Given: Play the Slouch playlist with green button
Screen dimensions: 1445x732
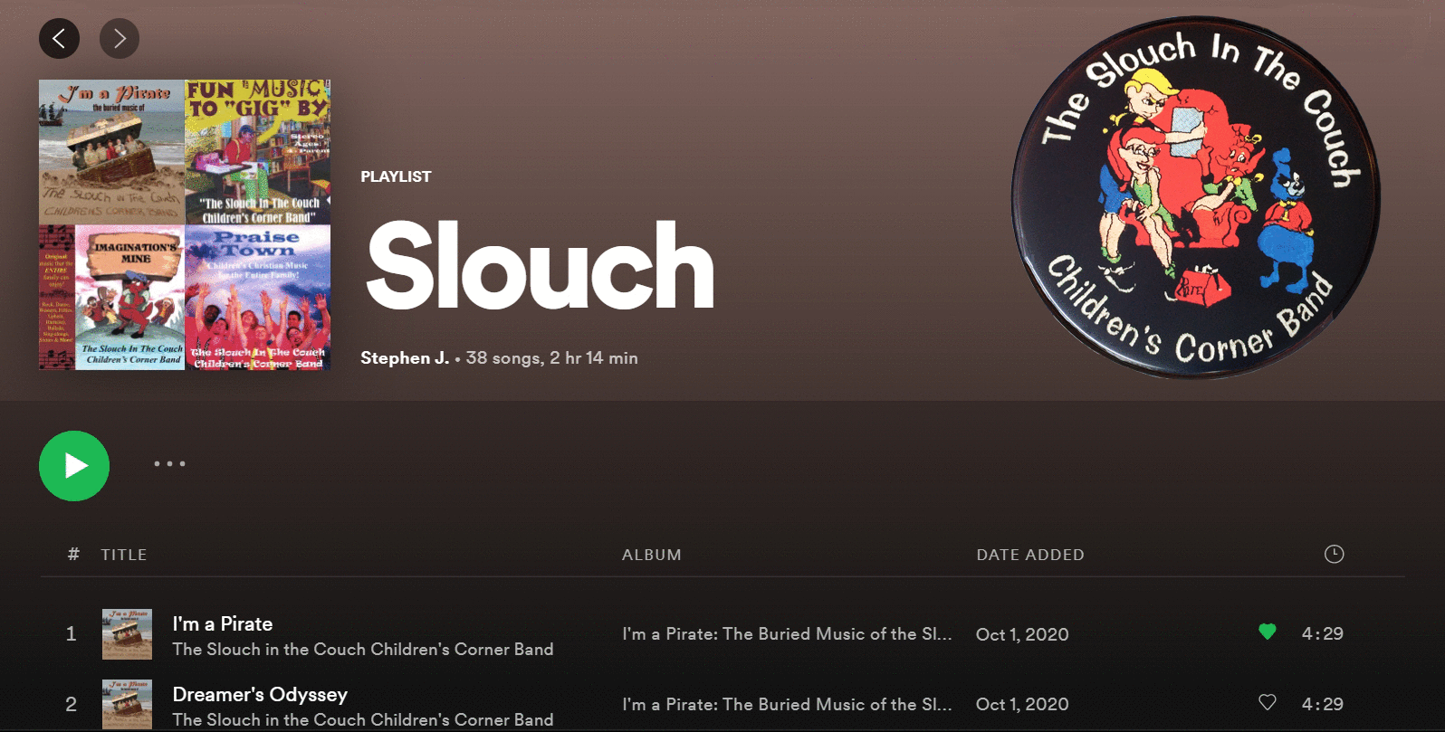Looking at the screenshot, I should click(x=74, y=466).
